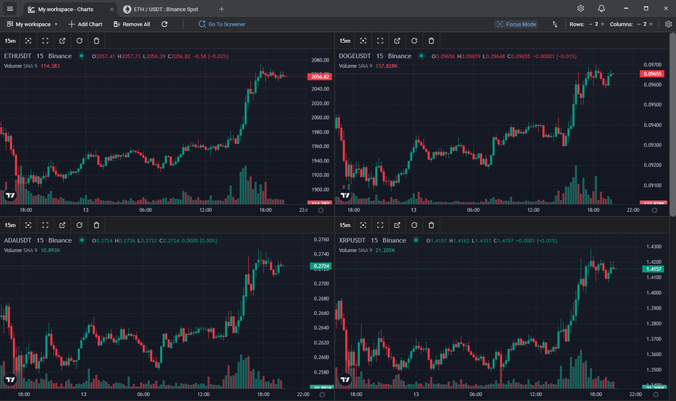Screen dimensions: 676x401
Task: Open the 15m interval selector on XRPUSDT chart
Action: point(345,225)
